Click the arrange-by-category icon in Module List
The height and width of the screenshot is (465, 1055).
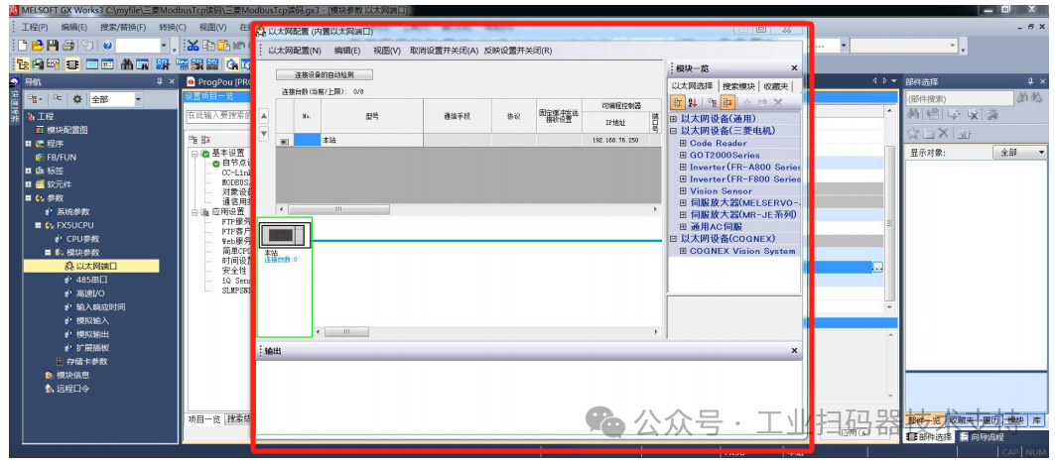click(x=678, y=102)
